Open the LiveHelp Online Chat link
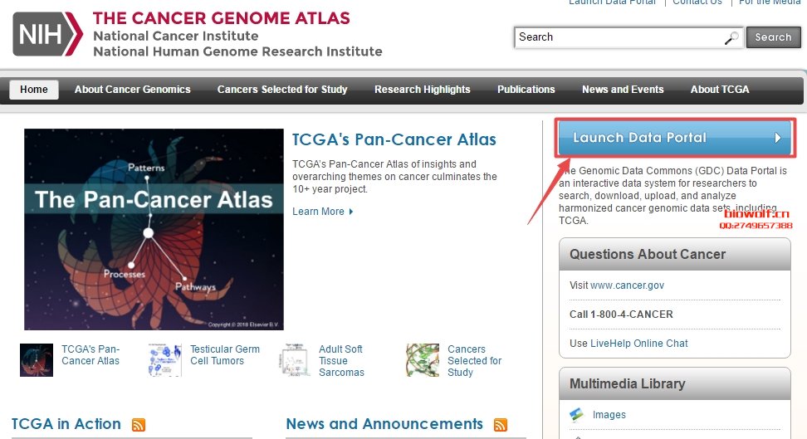Viewport: 807px width, 439px height. tap(638, 344)
